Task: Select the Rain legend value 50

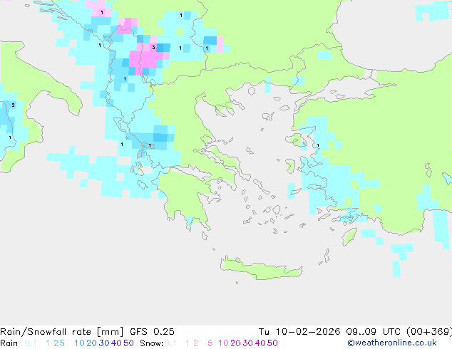Action: (128, 343)
